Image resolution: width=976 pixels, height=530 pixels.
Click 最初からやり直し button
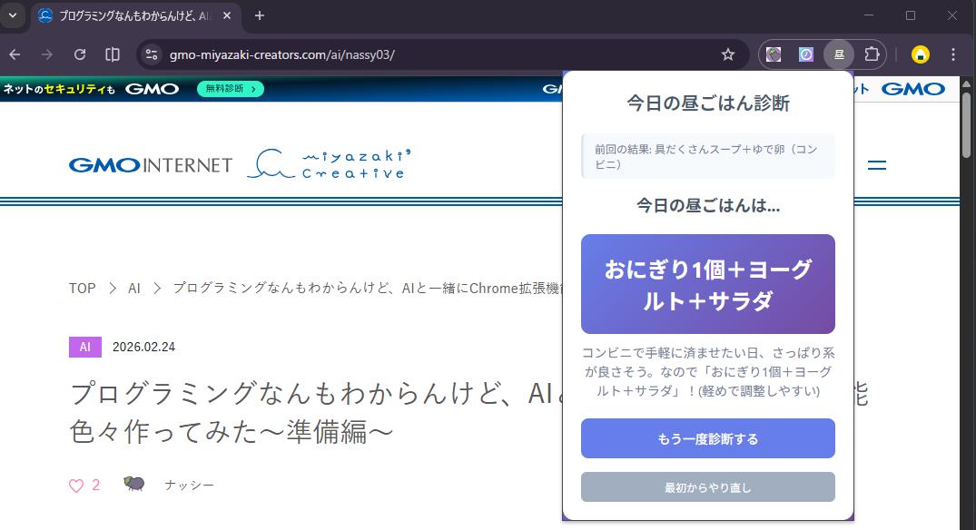[x=707, y=487]
